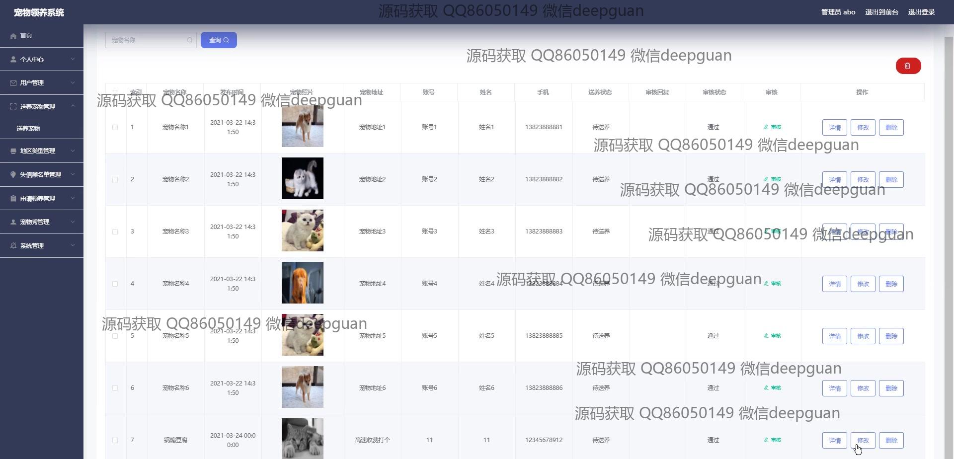Click 退出登录 in the header
This screenshot has height=459, width=954.
click(x=921, y=12)
